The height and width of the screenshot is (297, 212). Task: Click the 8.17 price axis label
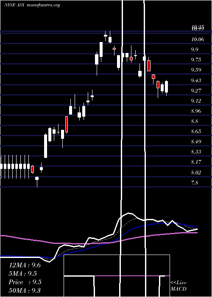click(196, 162)
